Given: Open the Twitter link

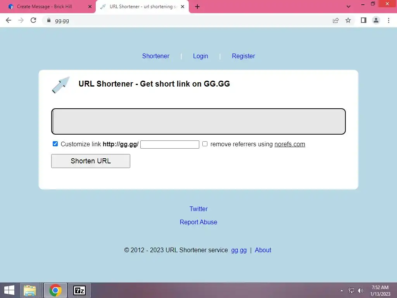Looking at the screenshot, I should point(198,209).
